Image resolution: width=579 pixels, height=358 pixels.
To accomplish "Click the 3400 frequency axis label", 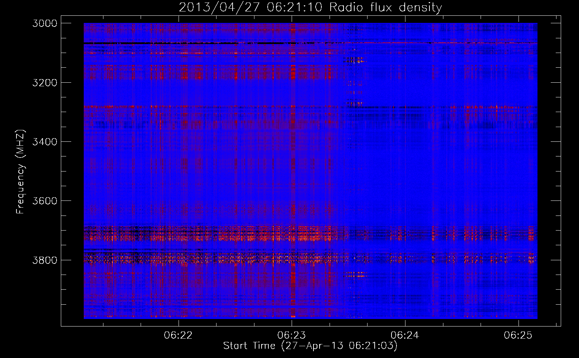I will click(45, 142).
